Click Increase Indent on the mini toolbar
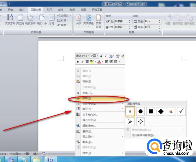 tap(111, 61)
